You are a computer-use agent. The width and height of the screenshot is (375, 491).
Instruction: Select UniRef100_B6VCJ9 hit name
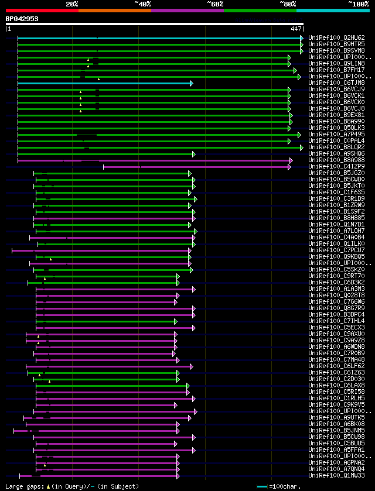pyautogui.click(x=336, y=90)
